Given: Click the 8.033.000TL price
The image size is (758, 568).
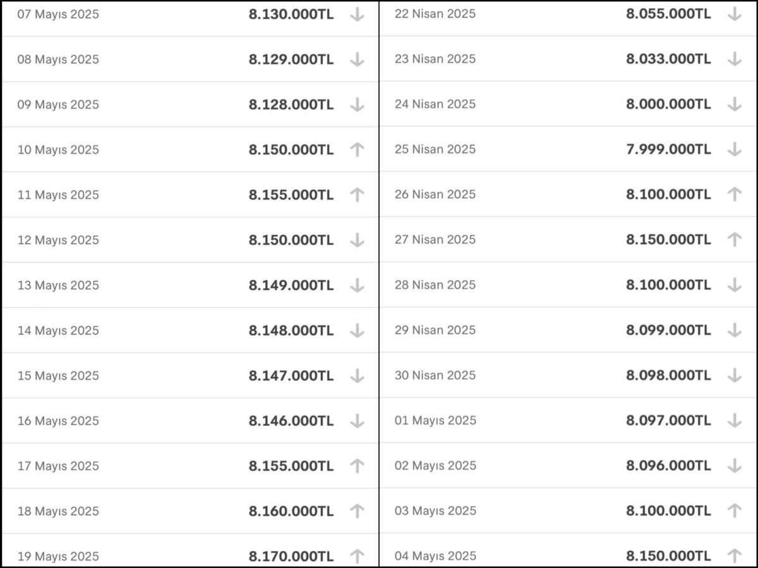Looking at the screenshot, I should point(668,59).
